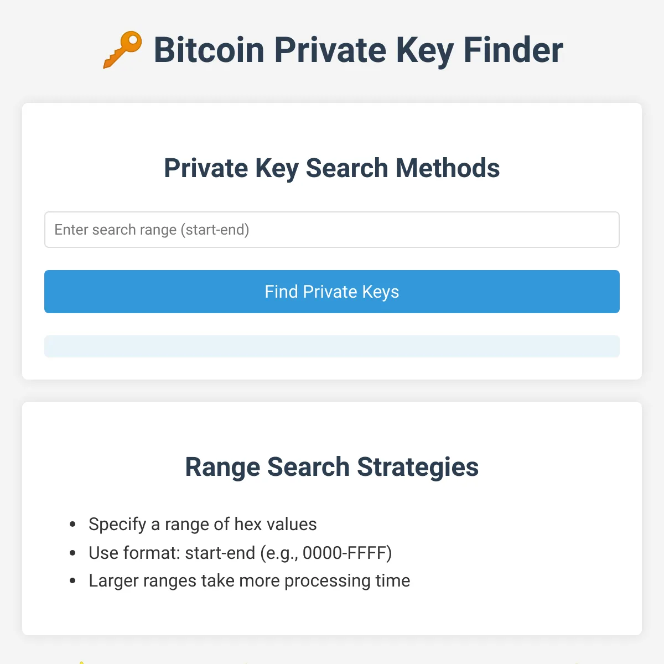Click the bullet before 'Larger ranges'
The image size is (664, 664).
pos(72,581)
